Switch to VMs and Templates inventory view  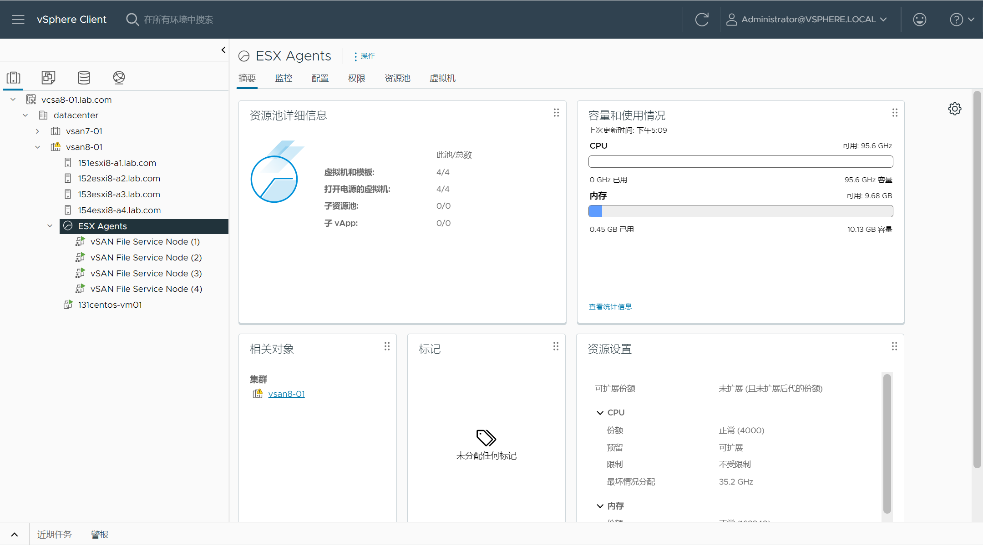[48, 78]
